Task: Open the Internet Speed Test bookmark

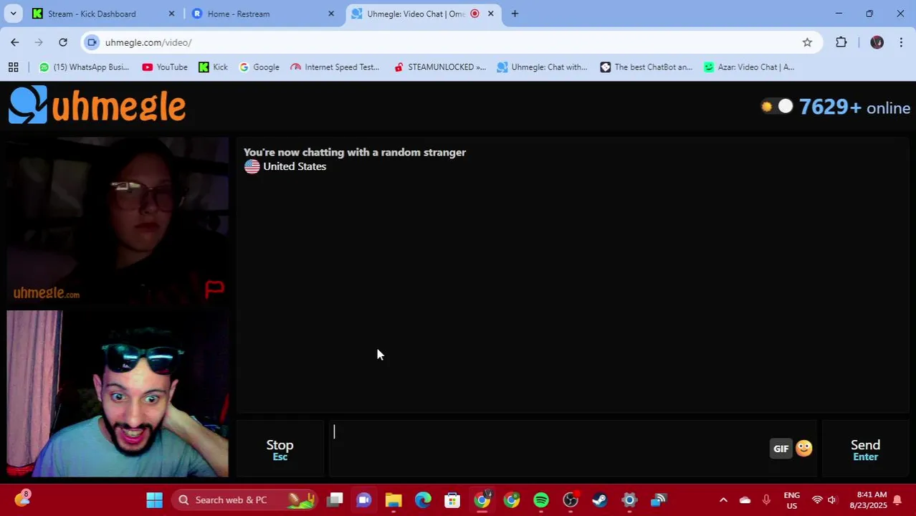Action: tap(335, 67)
